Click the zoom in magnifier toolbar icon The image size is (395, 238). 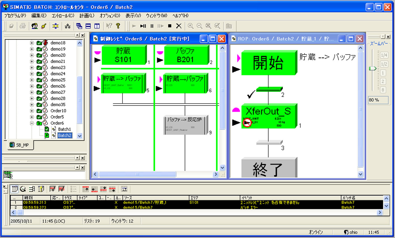point(191,26)
